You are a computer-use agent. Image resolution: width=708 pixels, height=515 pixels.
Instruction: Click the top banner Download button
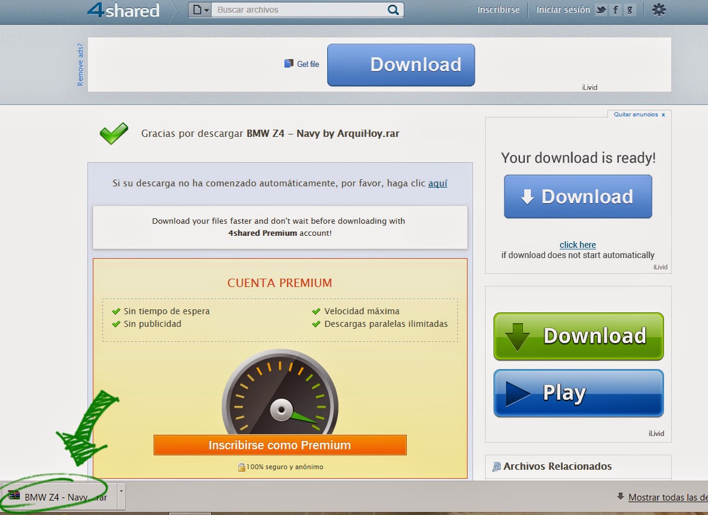tap(401, 65)
